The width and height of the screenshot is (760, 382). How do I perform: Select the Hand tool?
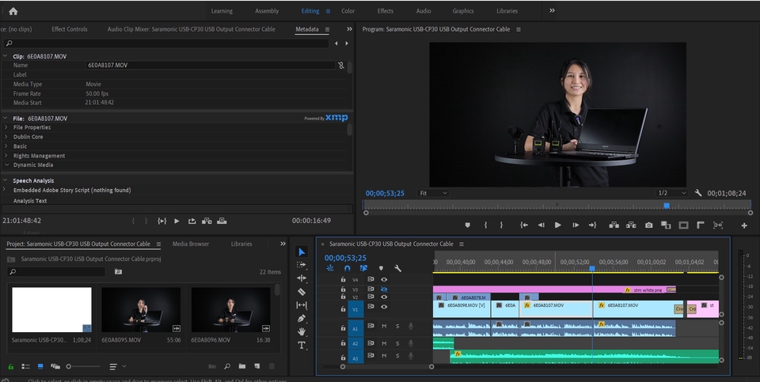(302, 331)
